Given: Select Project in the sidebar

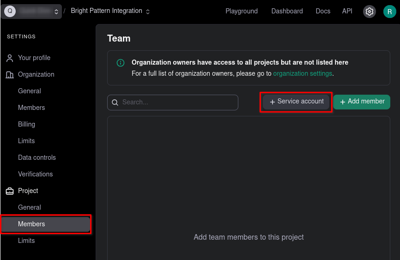Looking at the screenshot, I should tap(28, 191).
